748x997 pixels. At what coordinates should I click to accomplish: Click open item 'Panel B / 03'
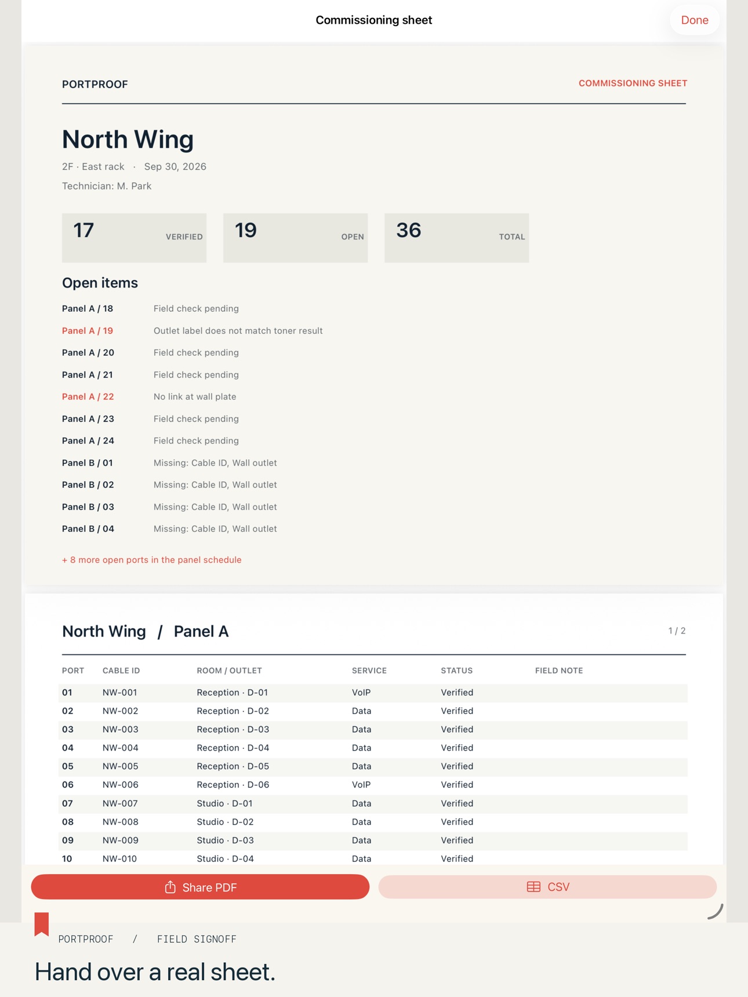tap(88, 507)
